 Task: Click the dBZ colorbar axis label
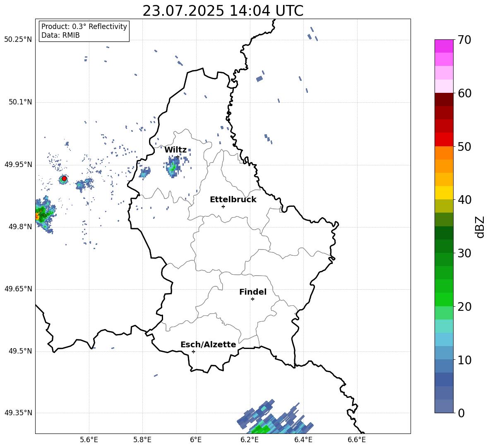point(480,227)
